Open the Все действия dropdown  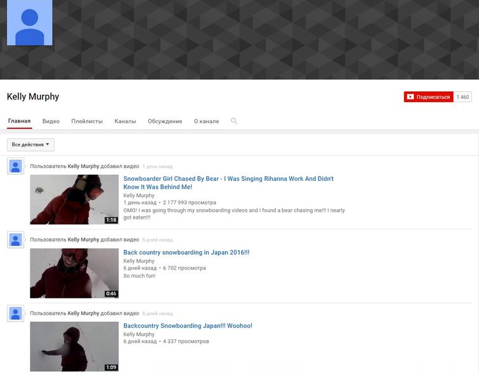[30, 145]
